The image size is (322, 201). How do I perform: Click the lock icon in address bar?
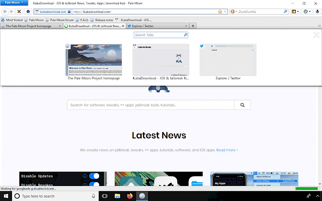point(69,12)
